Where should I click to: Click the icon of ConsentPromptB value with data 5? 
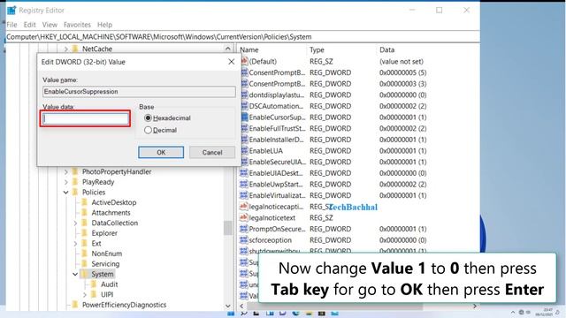point(244,72)
